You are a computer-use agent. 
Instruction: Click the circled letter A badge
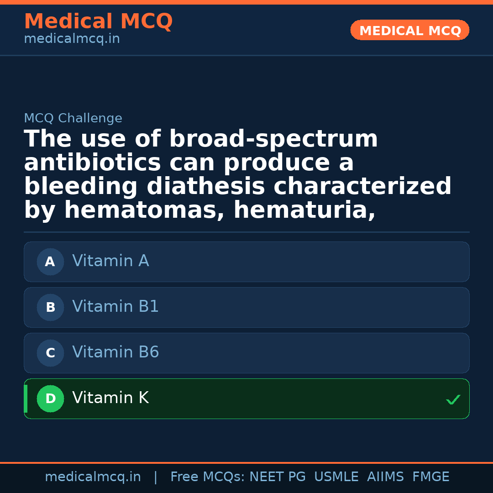click(50, 262)
